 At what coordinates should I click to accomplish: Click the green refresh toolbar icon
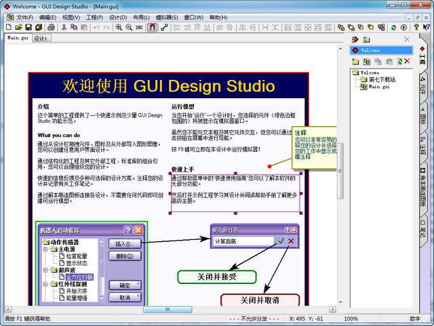393,27
